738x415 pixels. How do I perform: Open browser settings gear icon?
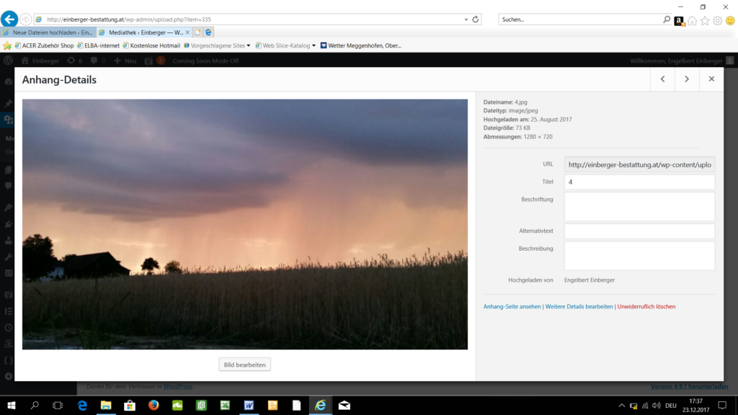coord(717,21)
